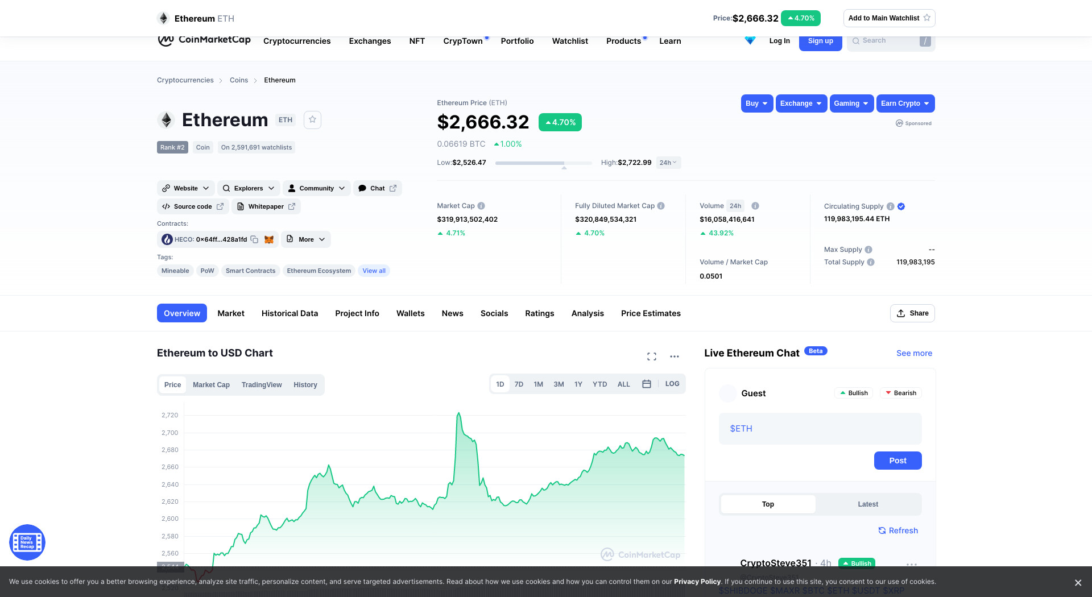Post the chat message
Image resolution: width=1092 pixels, height=597 pixels.
tap(898, 461)
